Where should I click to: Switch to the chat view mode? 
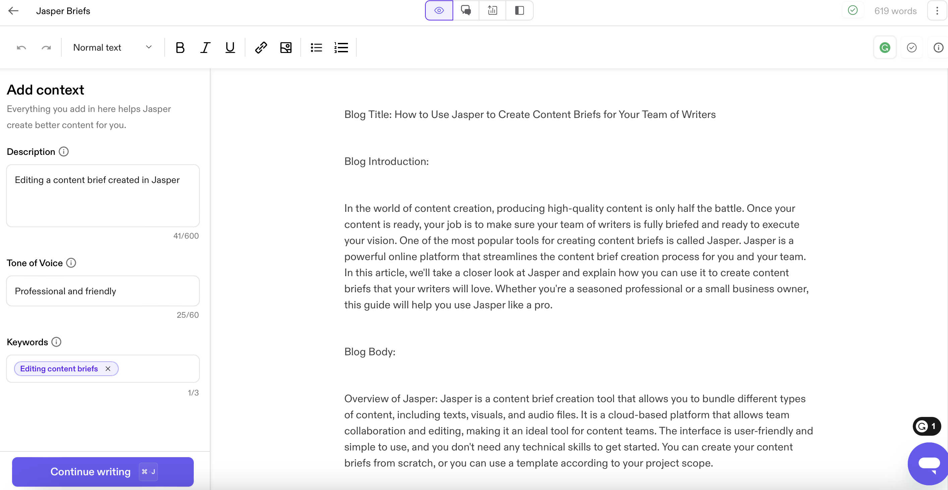pos(466,10)
